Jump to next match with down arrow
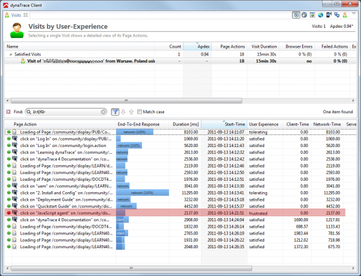The image size is (361, 276). [x=123, y=112]
